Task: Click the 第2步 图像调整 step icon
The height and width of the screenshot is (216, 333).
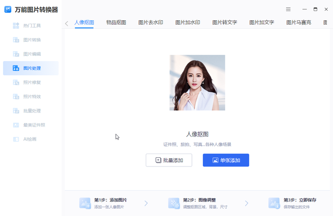Action: coord(174,203)
